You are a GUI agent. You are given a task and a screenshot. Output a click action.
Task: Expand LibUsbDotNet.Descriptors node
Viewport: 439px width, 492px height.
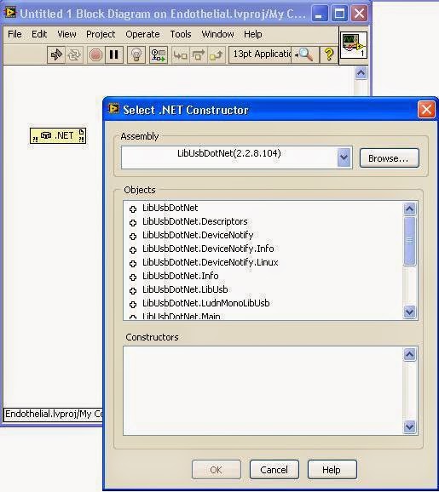(x=133, y=222)
